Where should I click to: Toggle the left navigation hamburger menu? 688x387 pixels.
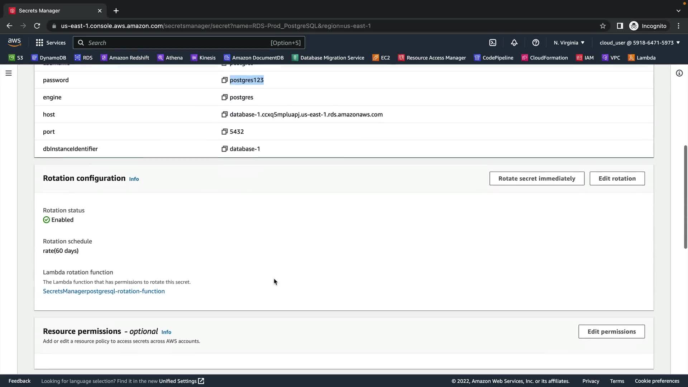coord(9,73)
